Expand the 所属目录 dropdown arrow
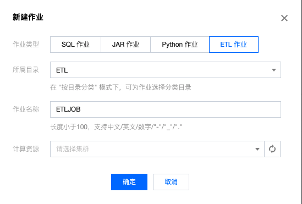The height and width of the screenshot is (204, 302). click(x=274, y=70)
